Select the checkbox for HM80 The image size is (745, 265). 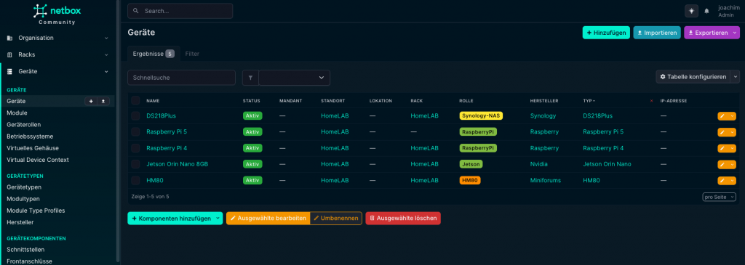[x=136, y=181]
